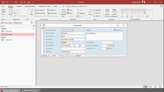Click the First Name field
Viewport: 164px width, 92px height.
73,33
